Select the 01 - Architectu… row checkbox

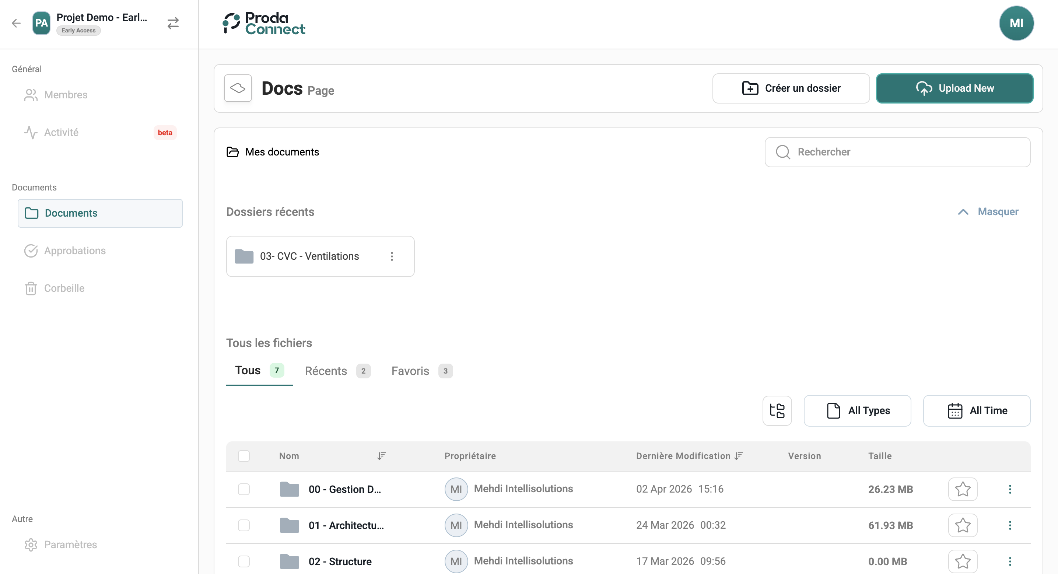click(244, 525)
